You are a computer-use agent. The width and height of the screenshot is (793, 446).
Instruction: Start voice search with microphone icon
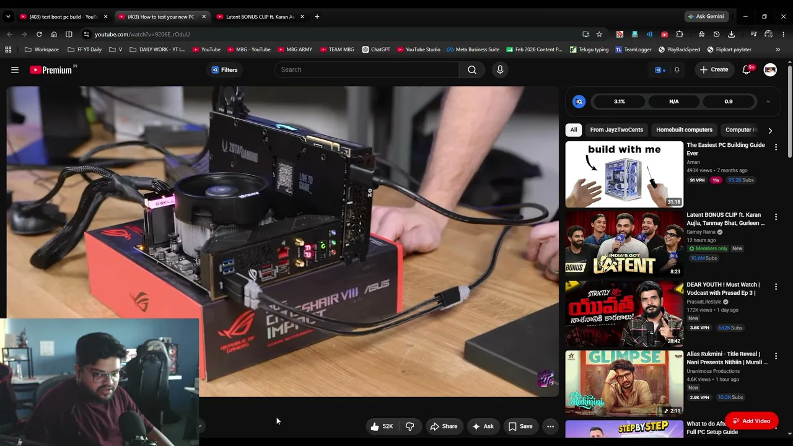[x=500, y=70]
